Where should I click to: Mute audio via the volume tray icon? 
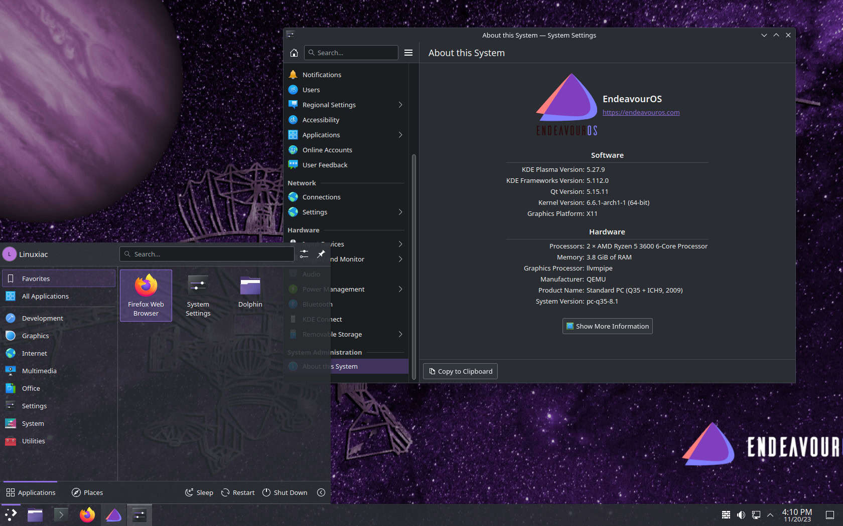tap(741, 514)
